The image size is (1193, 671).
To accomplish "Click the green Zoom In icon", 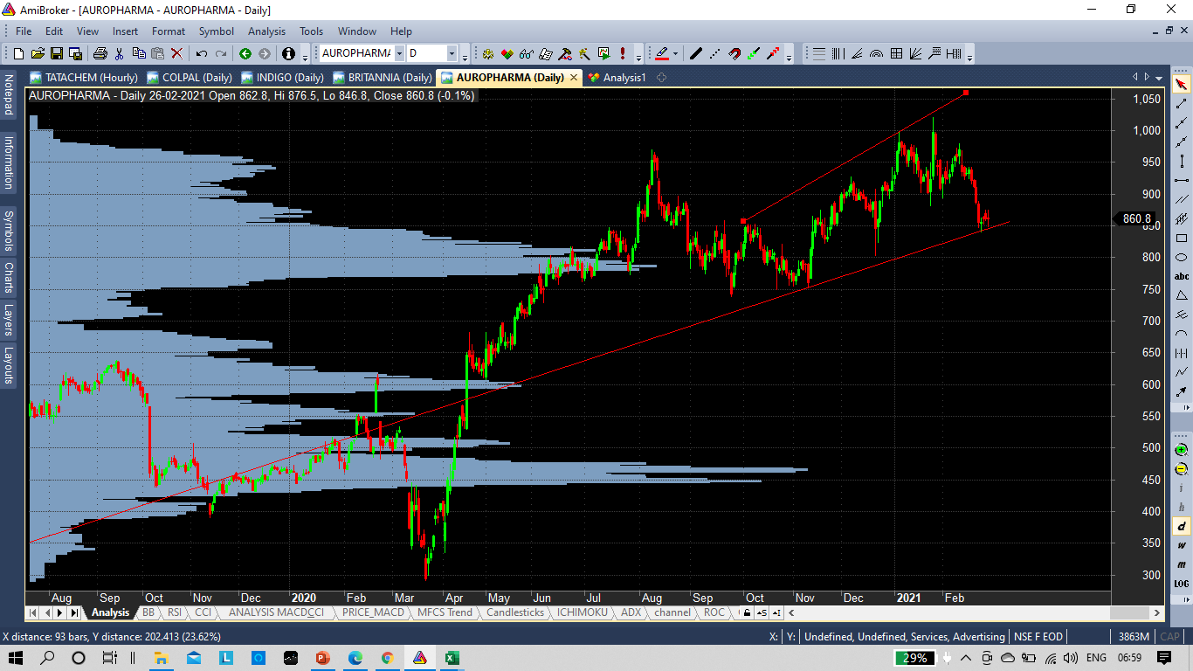I will tap(1181, 450).
